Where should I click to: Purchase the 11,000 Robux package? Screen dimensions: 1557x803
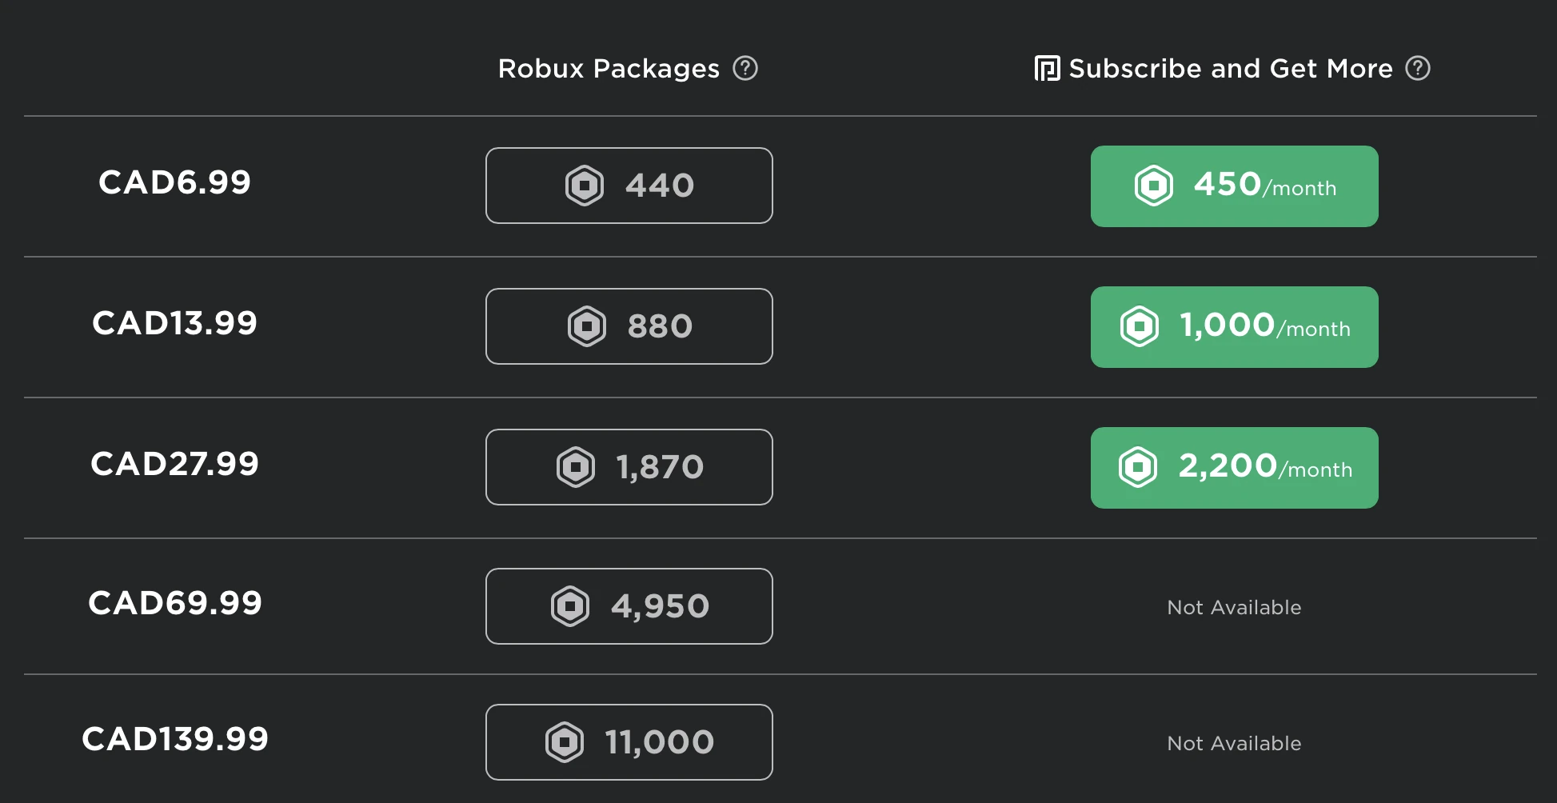pyautogui.click(x=629, y=741)
